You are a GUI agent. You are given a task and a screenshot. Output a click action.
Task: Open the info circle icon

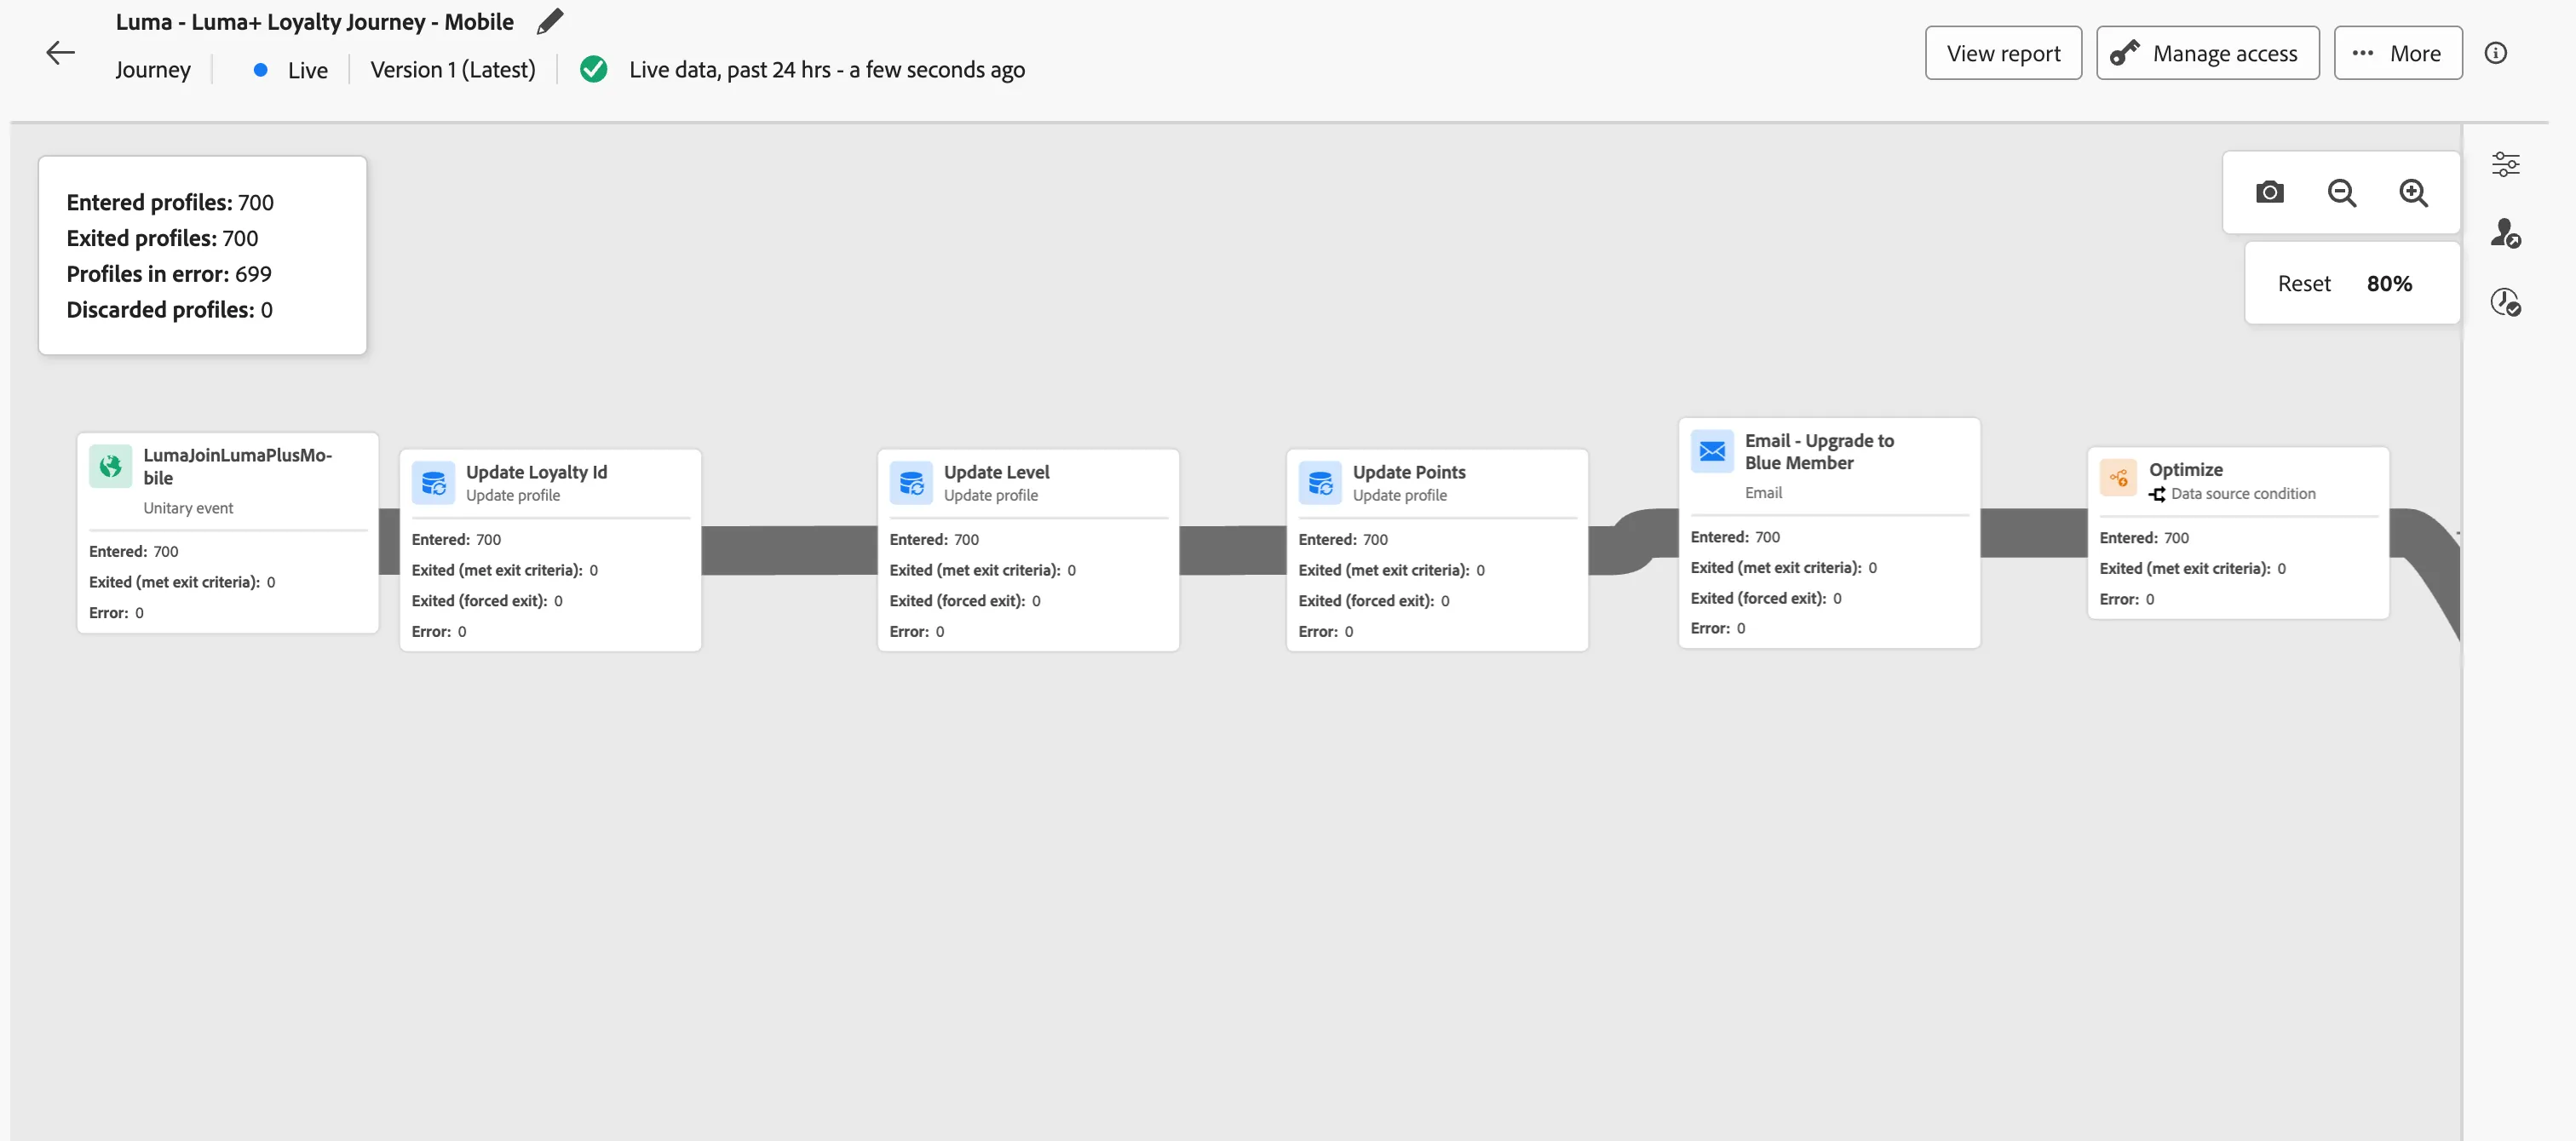click(x=2495, y=53)
